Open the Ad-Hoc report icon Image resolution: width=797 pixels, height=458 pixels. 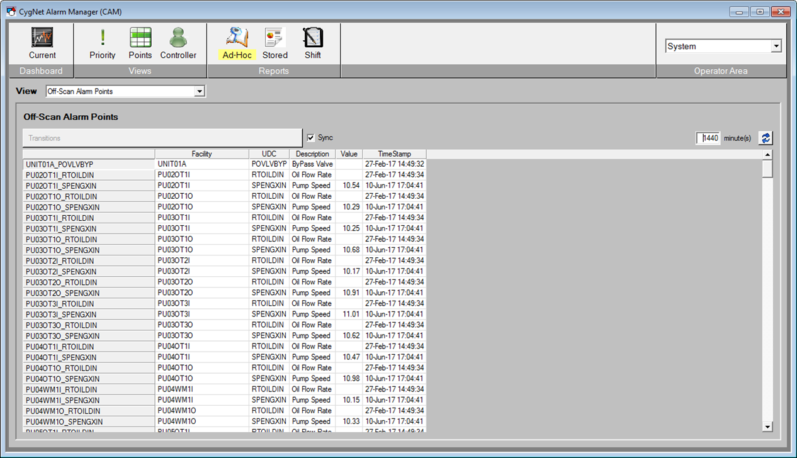pyautogui.click(x=237, y=43)
